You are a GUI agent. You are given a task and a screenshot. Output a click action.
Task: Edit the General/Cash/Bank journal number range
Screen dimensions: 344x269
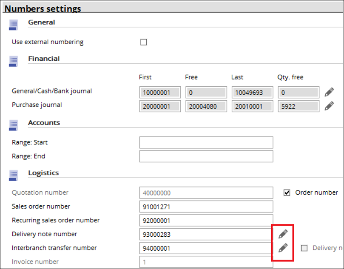(x=329, y=92)
